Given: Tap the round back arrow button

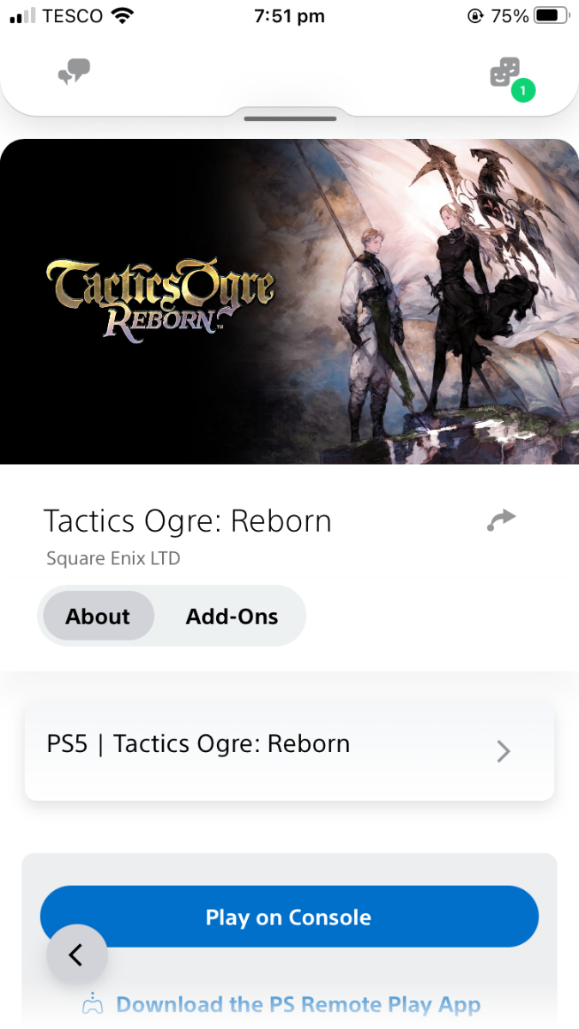Looking at the screenshot, I should click(77, 954).
